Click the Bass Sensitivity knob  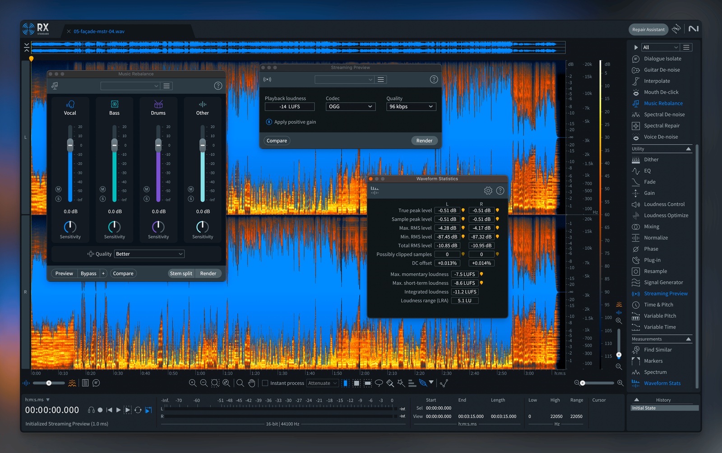coord(114,226)
